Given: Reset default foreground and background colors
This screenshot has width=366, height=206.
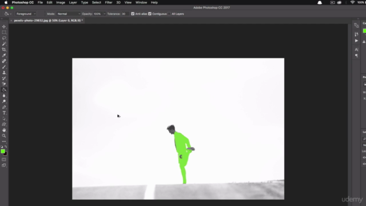Looking at the screenshot, I should pos(2,146).
